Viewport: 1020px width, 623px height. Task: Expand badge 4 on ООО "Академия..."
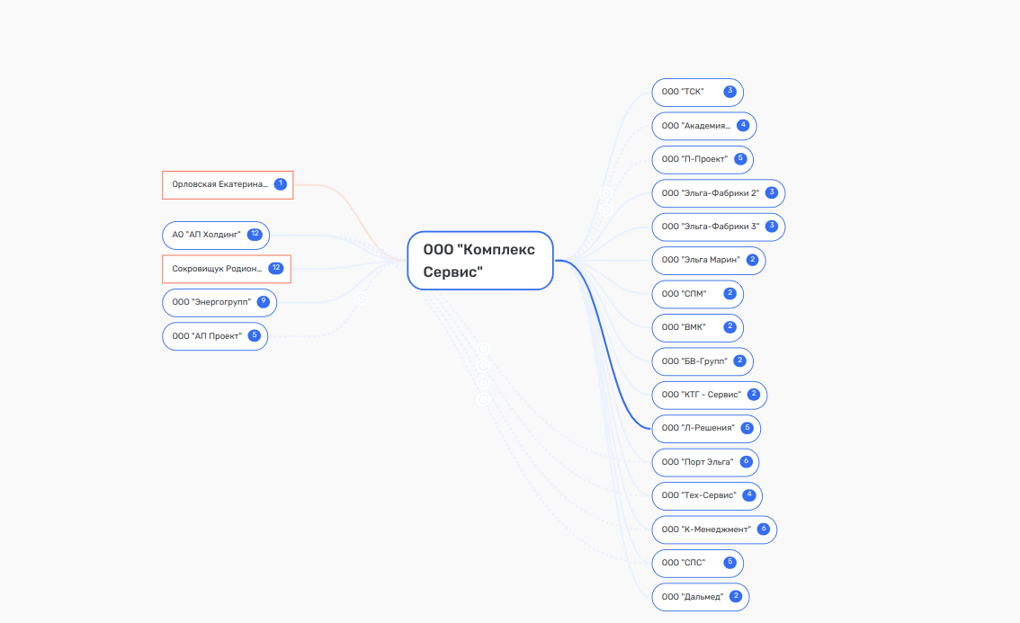point(743,126)
